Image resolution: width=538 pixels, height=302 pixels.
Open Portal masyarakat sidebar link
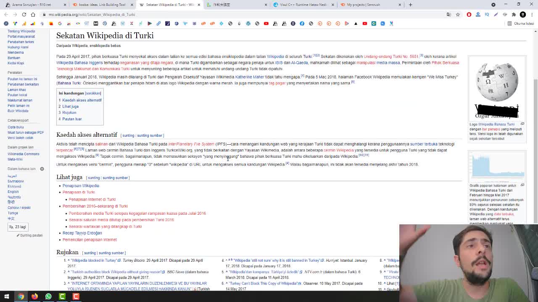(21, 36)
